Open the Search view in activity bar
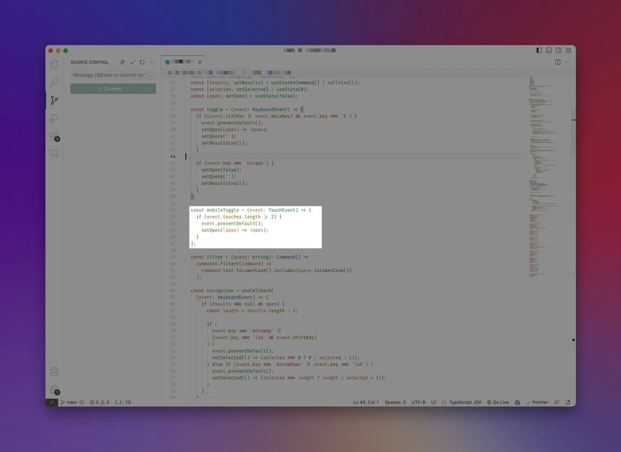The image size is (621, 452). [54, 82]
